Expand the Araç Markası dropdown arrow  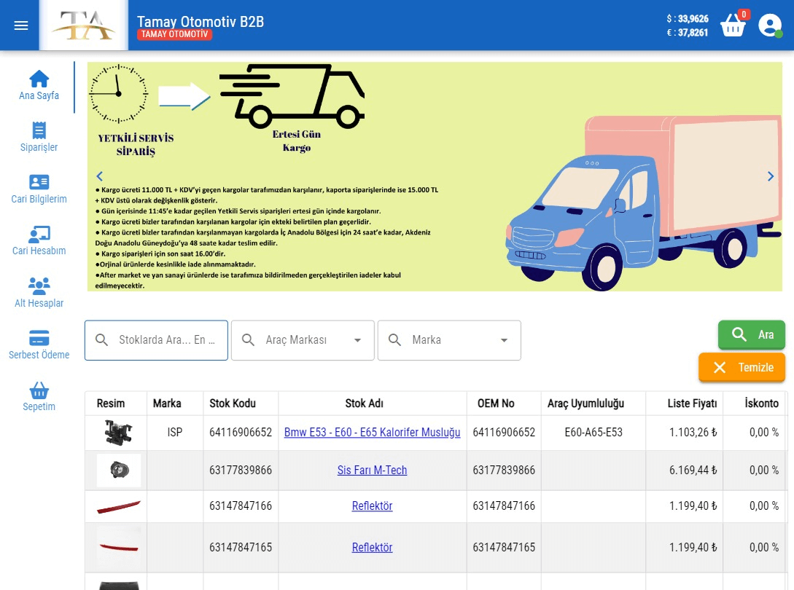pos(357,340)
